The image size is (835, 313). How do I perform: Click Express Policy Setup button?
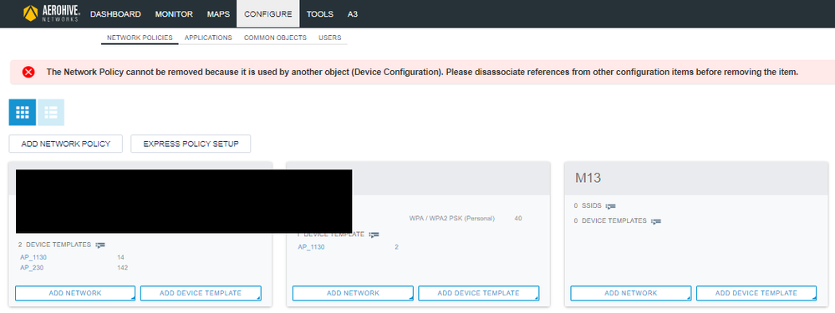(191, 144)
